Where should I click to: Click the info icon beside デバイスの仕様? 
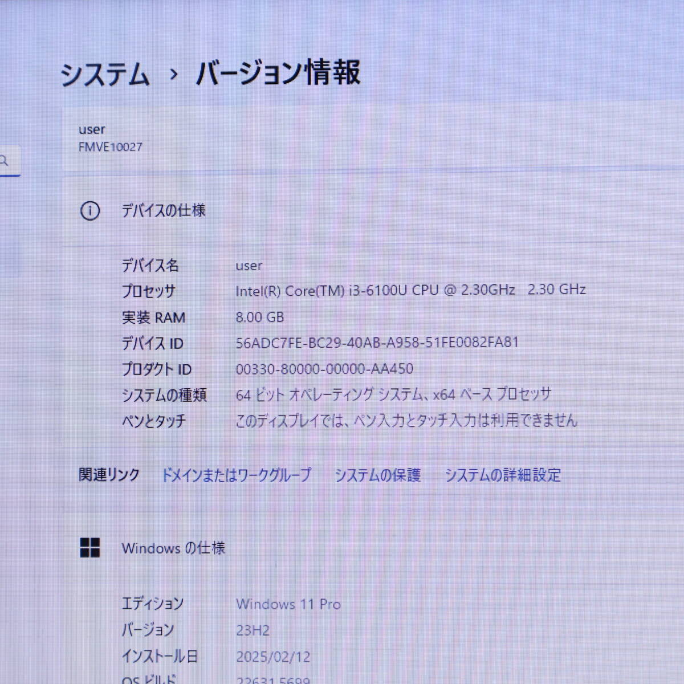[x=90, y=211]
